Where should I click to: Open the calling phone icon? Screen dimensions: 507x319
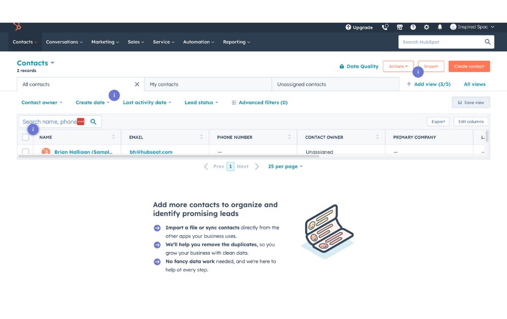385,27
